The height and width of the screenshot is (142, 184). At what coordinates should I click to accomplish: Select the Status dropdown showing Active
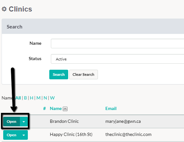(117, 59)
